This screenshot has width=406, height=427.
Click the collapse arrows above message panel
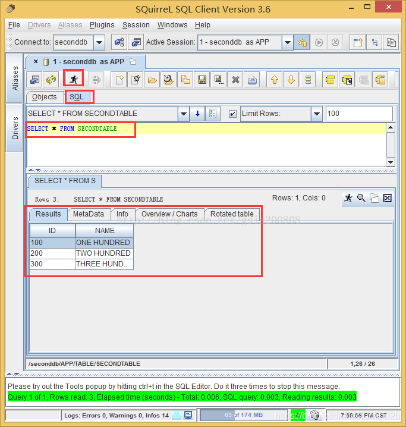click(13, 374)
